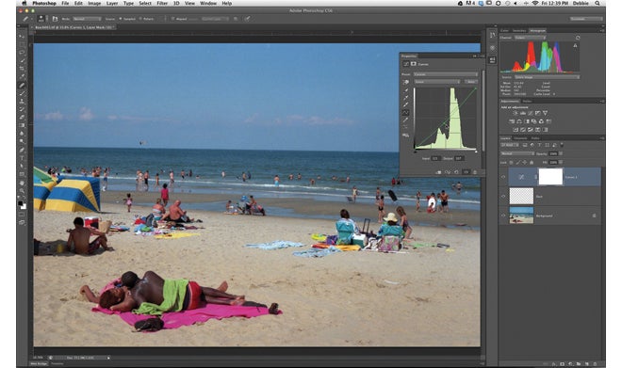Click the Essentials workspace switcher
Viewport: 622px width, 368px height.
click(586, 19)
